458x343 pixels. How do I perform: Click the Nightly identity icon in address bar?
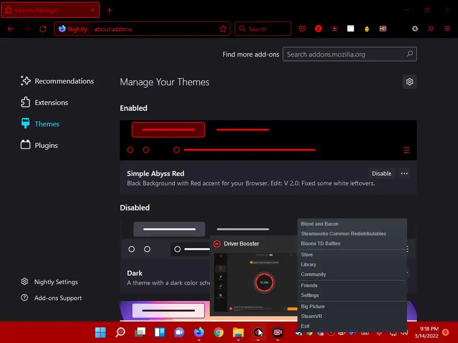tap(73, 29)
